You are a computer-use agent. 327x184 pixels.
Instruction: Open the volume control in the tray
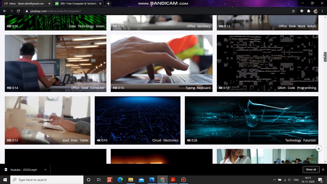click(x=289, y=180)
